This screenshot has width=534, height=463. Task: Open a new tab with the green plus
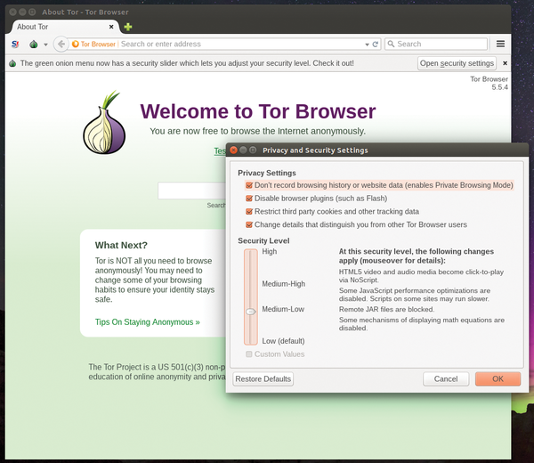point(128,27)
